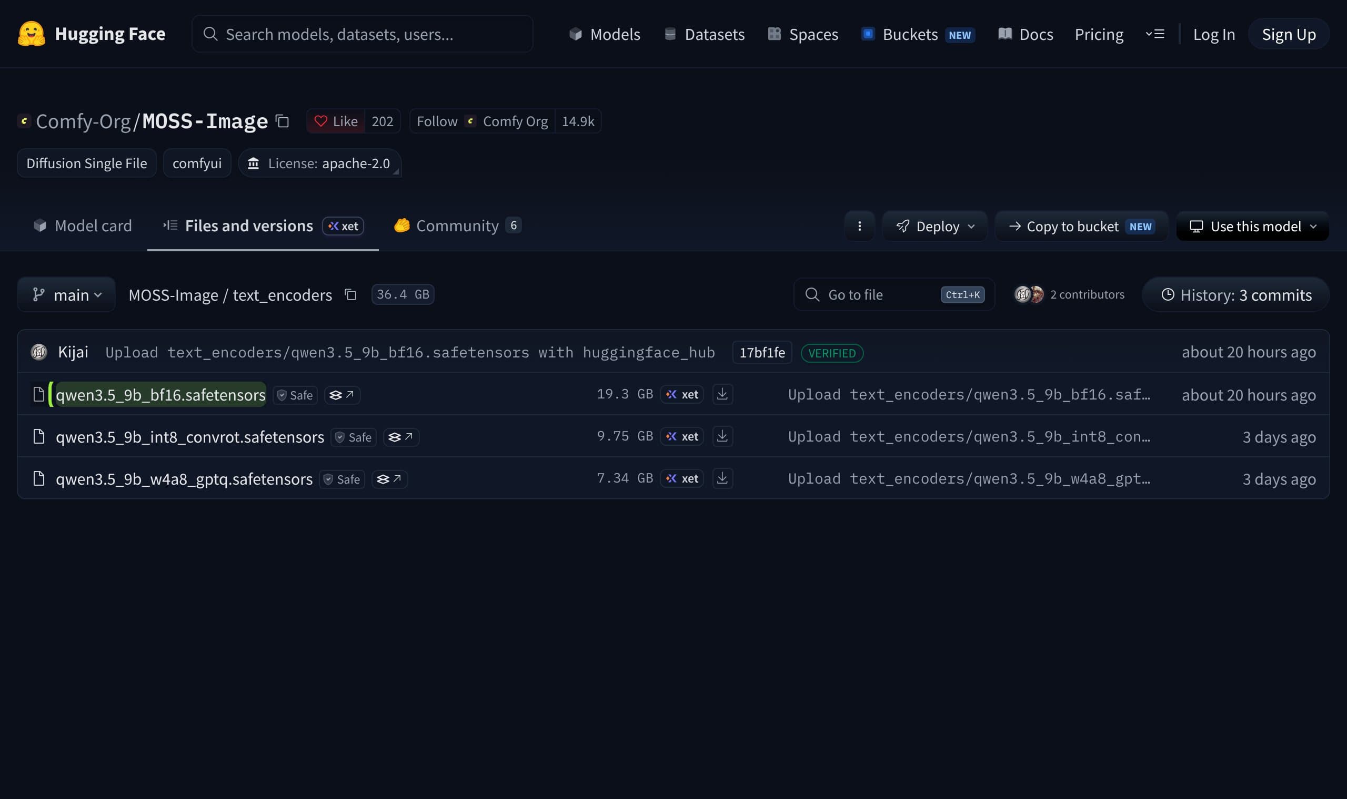Image resolution: width=1347 pixels, height=799 pixels.
Task: Select the Files and versions tab
Action: [x=263, y=226]
